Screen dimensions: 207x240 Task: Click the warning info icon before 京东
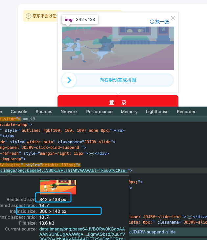[29, 16]
